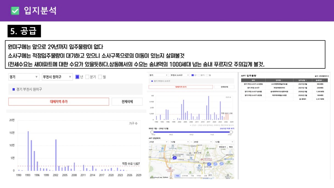
Task: Open the 부천시 원미구 district dropdown
Action: pyautogui.click(x=57, y=77)
